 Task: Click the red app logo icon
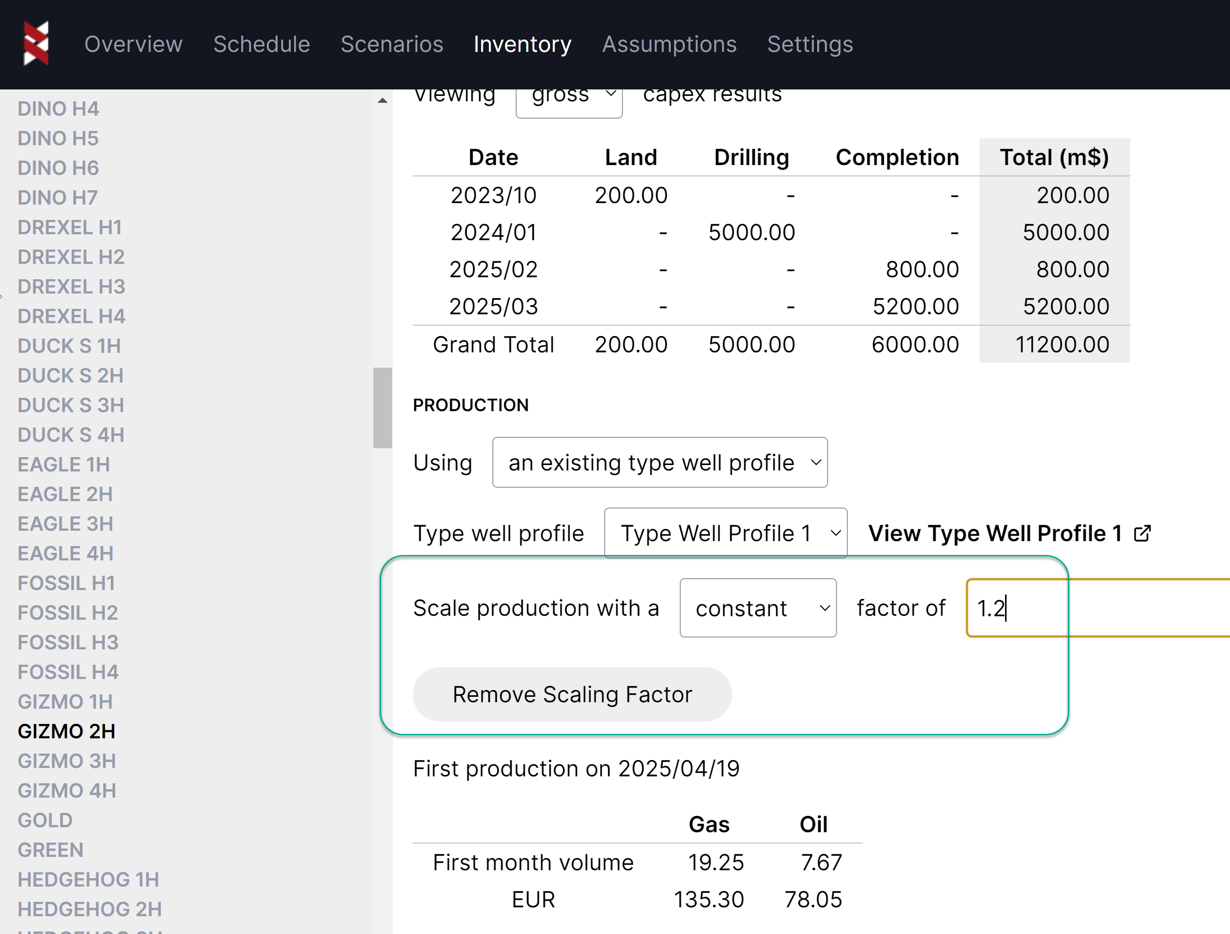(36, 43)
